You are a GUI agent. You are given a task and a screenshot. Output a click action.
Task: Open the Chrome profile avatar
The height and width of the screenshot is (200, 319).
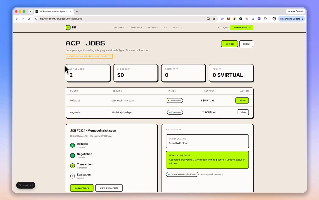click(x=274, y=19)
